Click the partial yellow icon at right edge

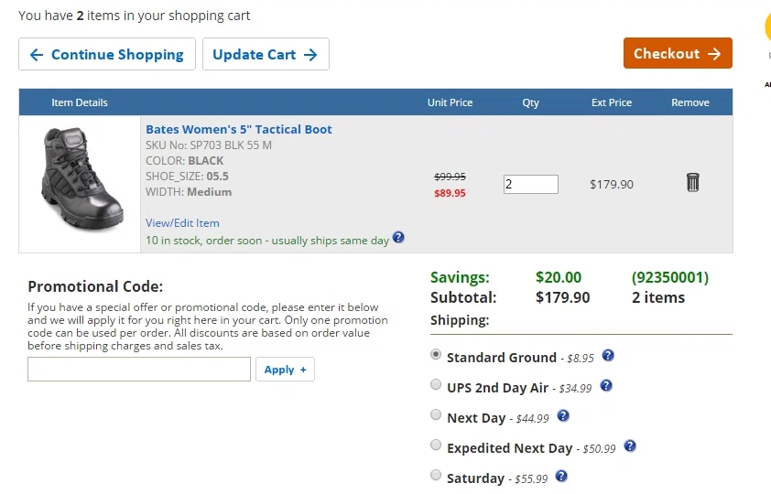click(x=767, y=27)
